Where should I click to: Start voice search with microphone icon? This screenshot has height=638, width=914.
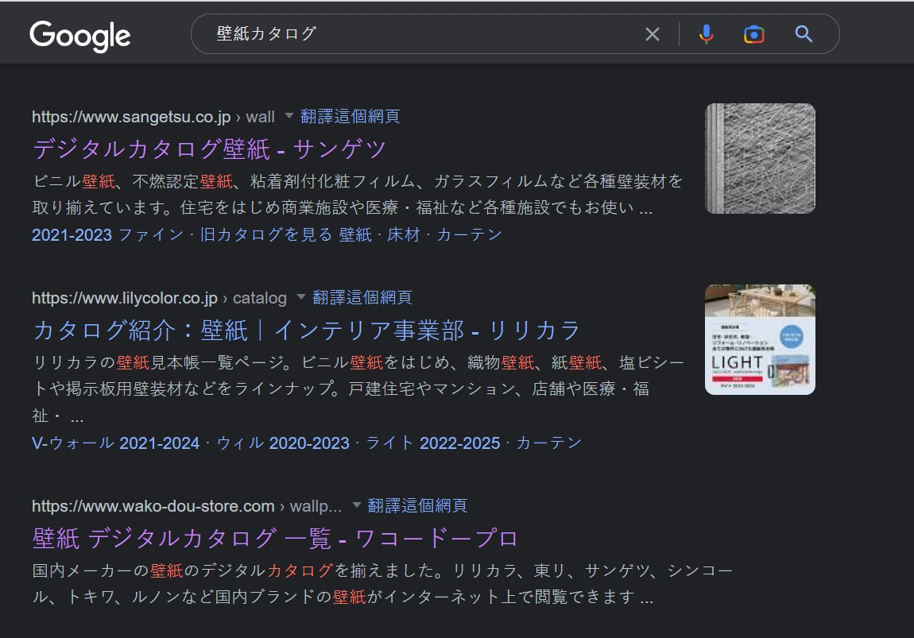pyautogui.click(x=706, y=34)
